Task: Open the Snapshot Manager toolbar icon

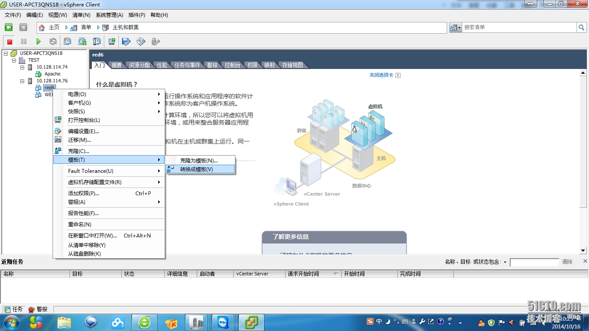Action: [x=97, y=41]
